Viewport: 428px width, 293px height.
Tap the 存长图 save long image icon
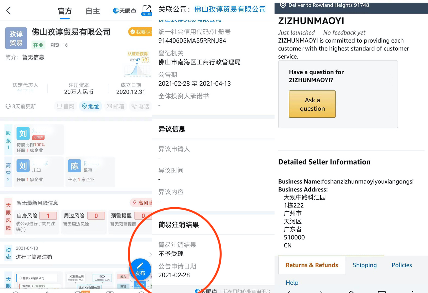point(147,11)
